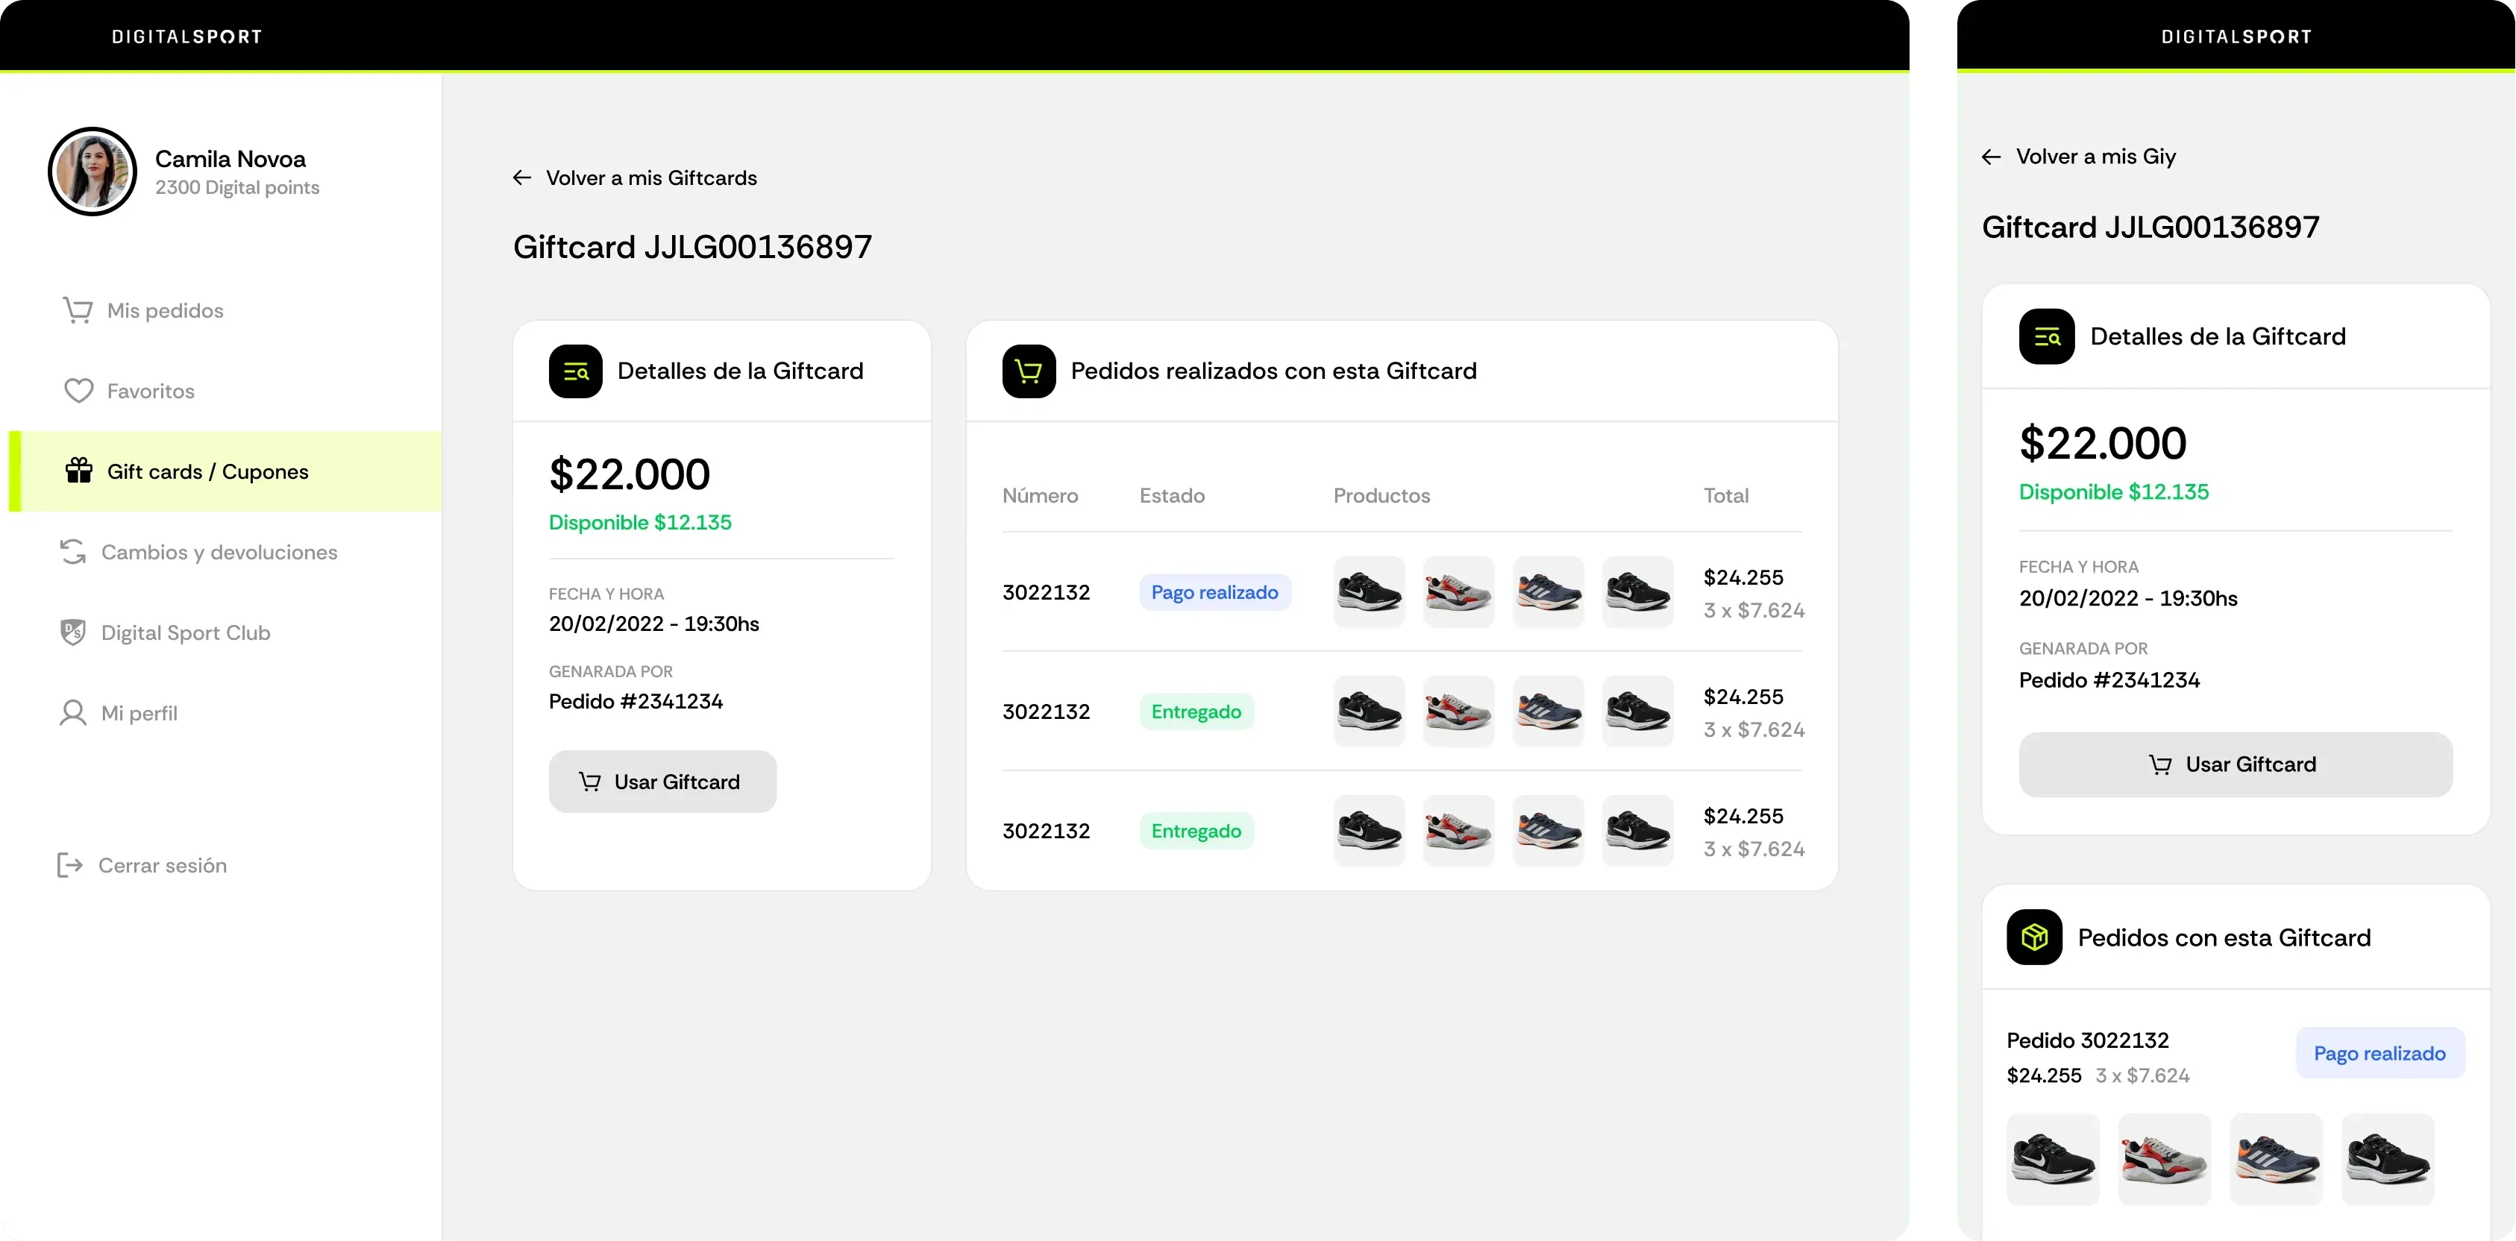Click the Digital Sport Club shield icon
Viewport: 2516px width, 1241px height.
click(73, 632)
